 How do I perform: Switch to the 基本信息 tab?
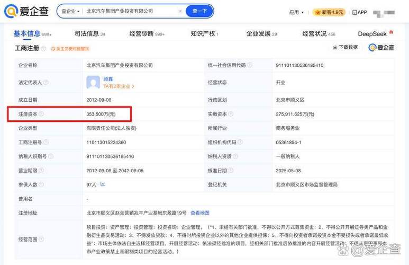tap(32, 34)
